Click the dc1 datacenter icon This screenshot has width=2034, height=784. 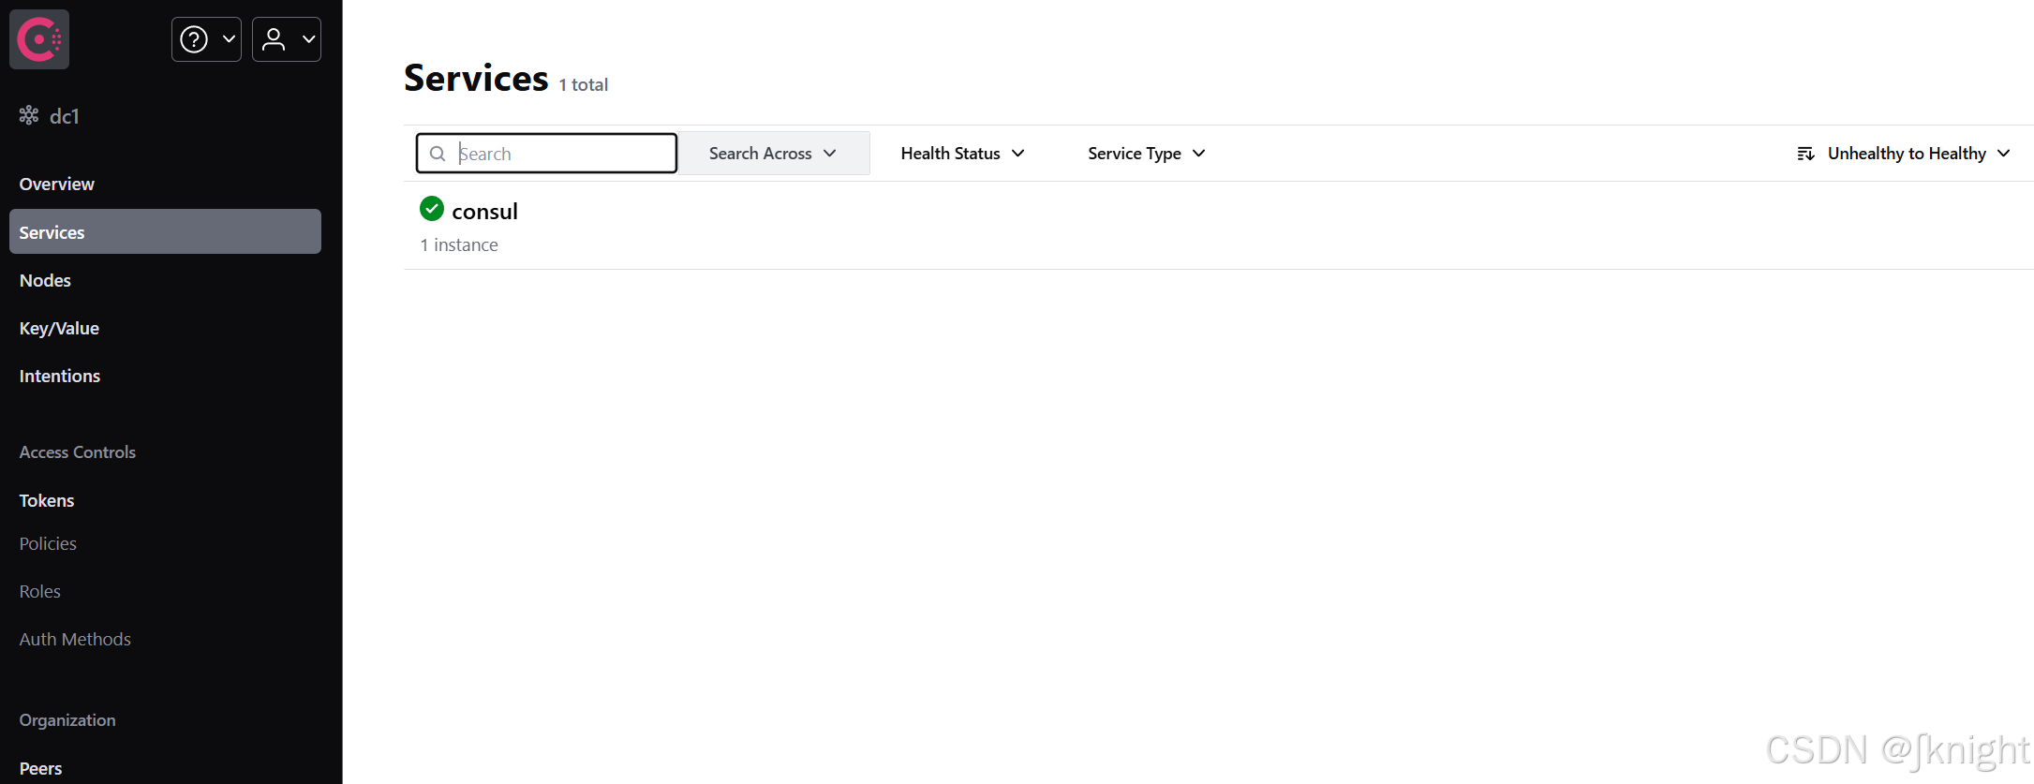29,115
